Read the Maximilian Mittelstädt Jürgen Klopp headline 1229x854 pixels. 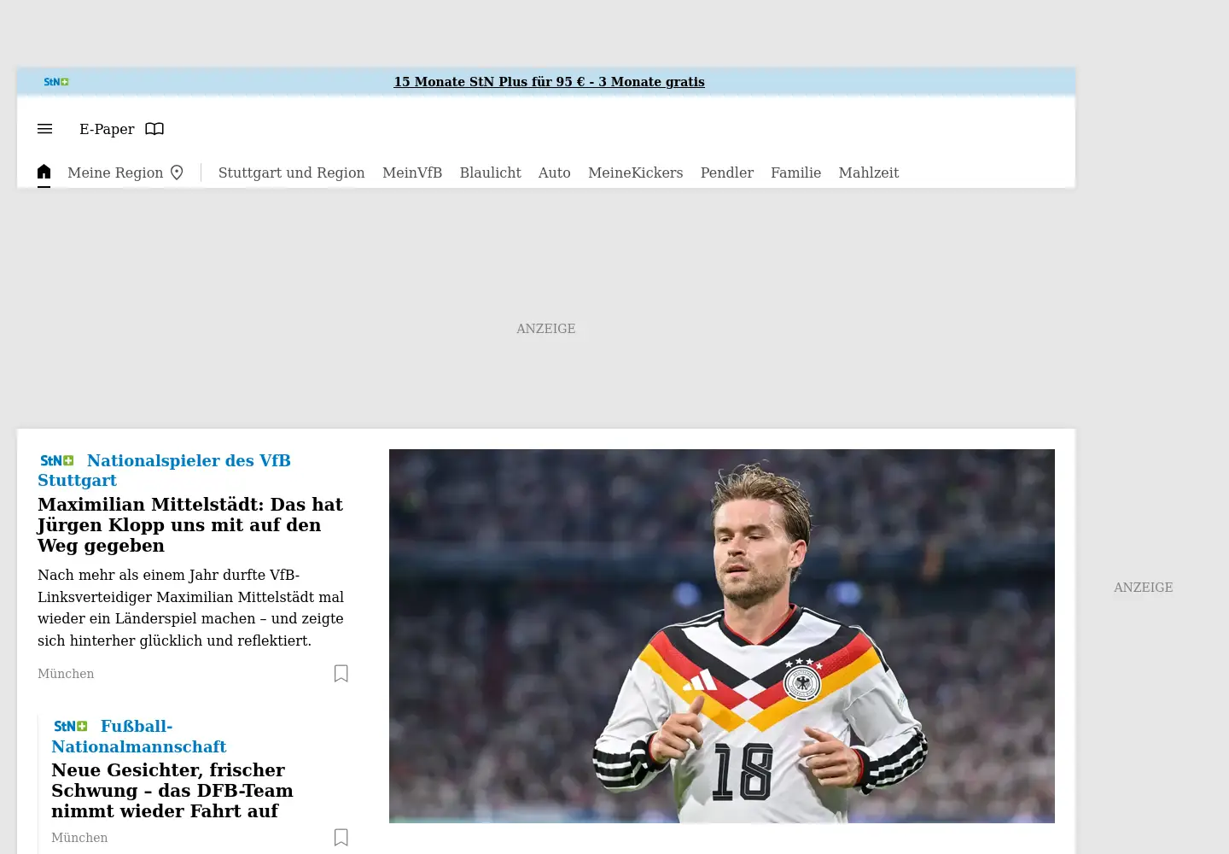pos(190,524)
